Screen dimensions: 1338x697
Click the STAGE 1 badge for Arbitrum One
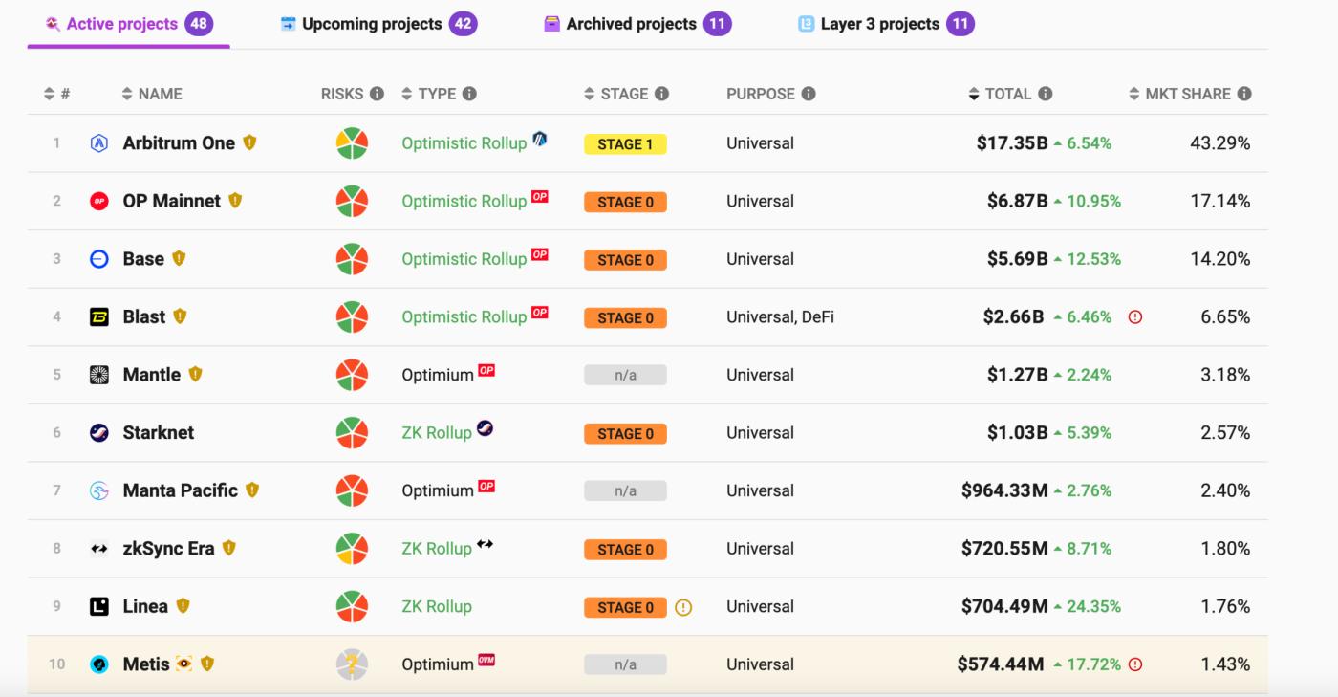[625, 144]
